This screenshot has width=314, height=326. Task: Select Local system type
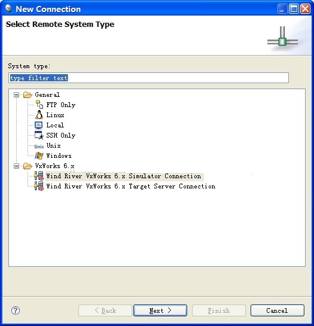(x=55, y=125)
